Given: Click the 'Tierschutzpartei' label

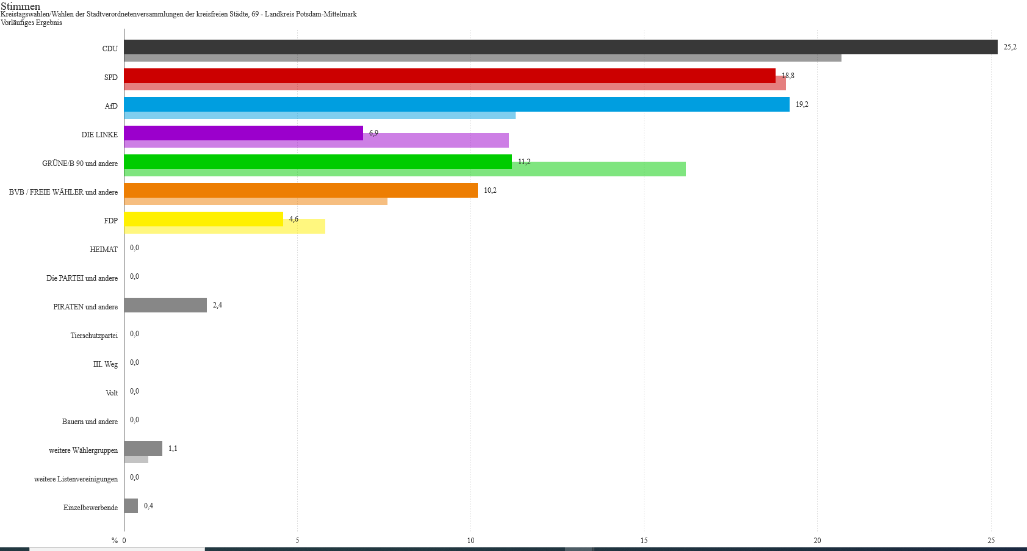Looking at the screenshot, I should tap(94, 336).
